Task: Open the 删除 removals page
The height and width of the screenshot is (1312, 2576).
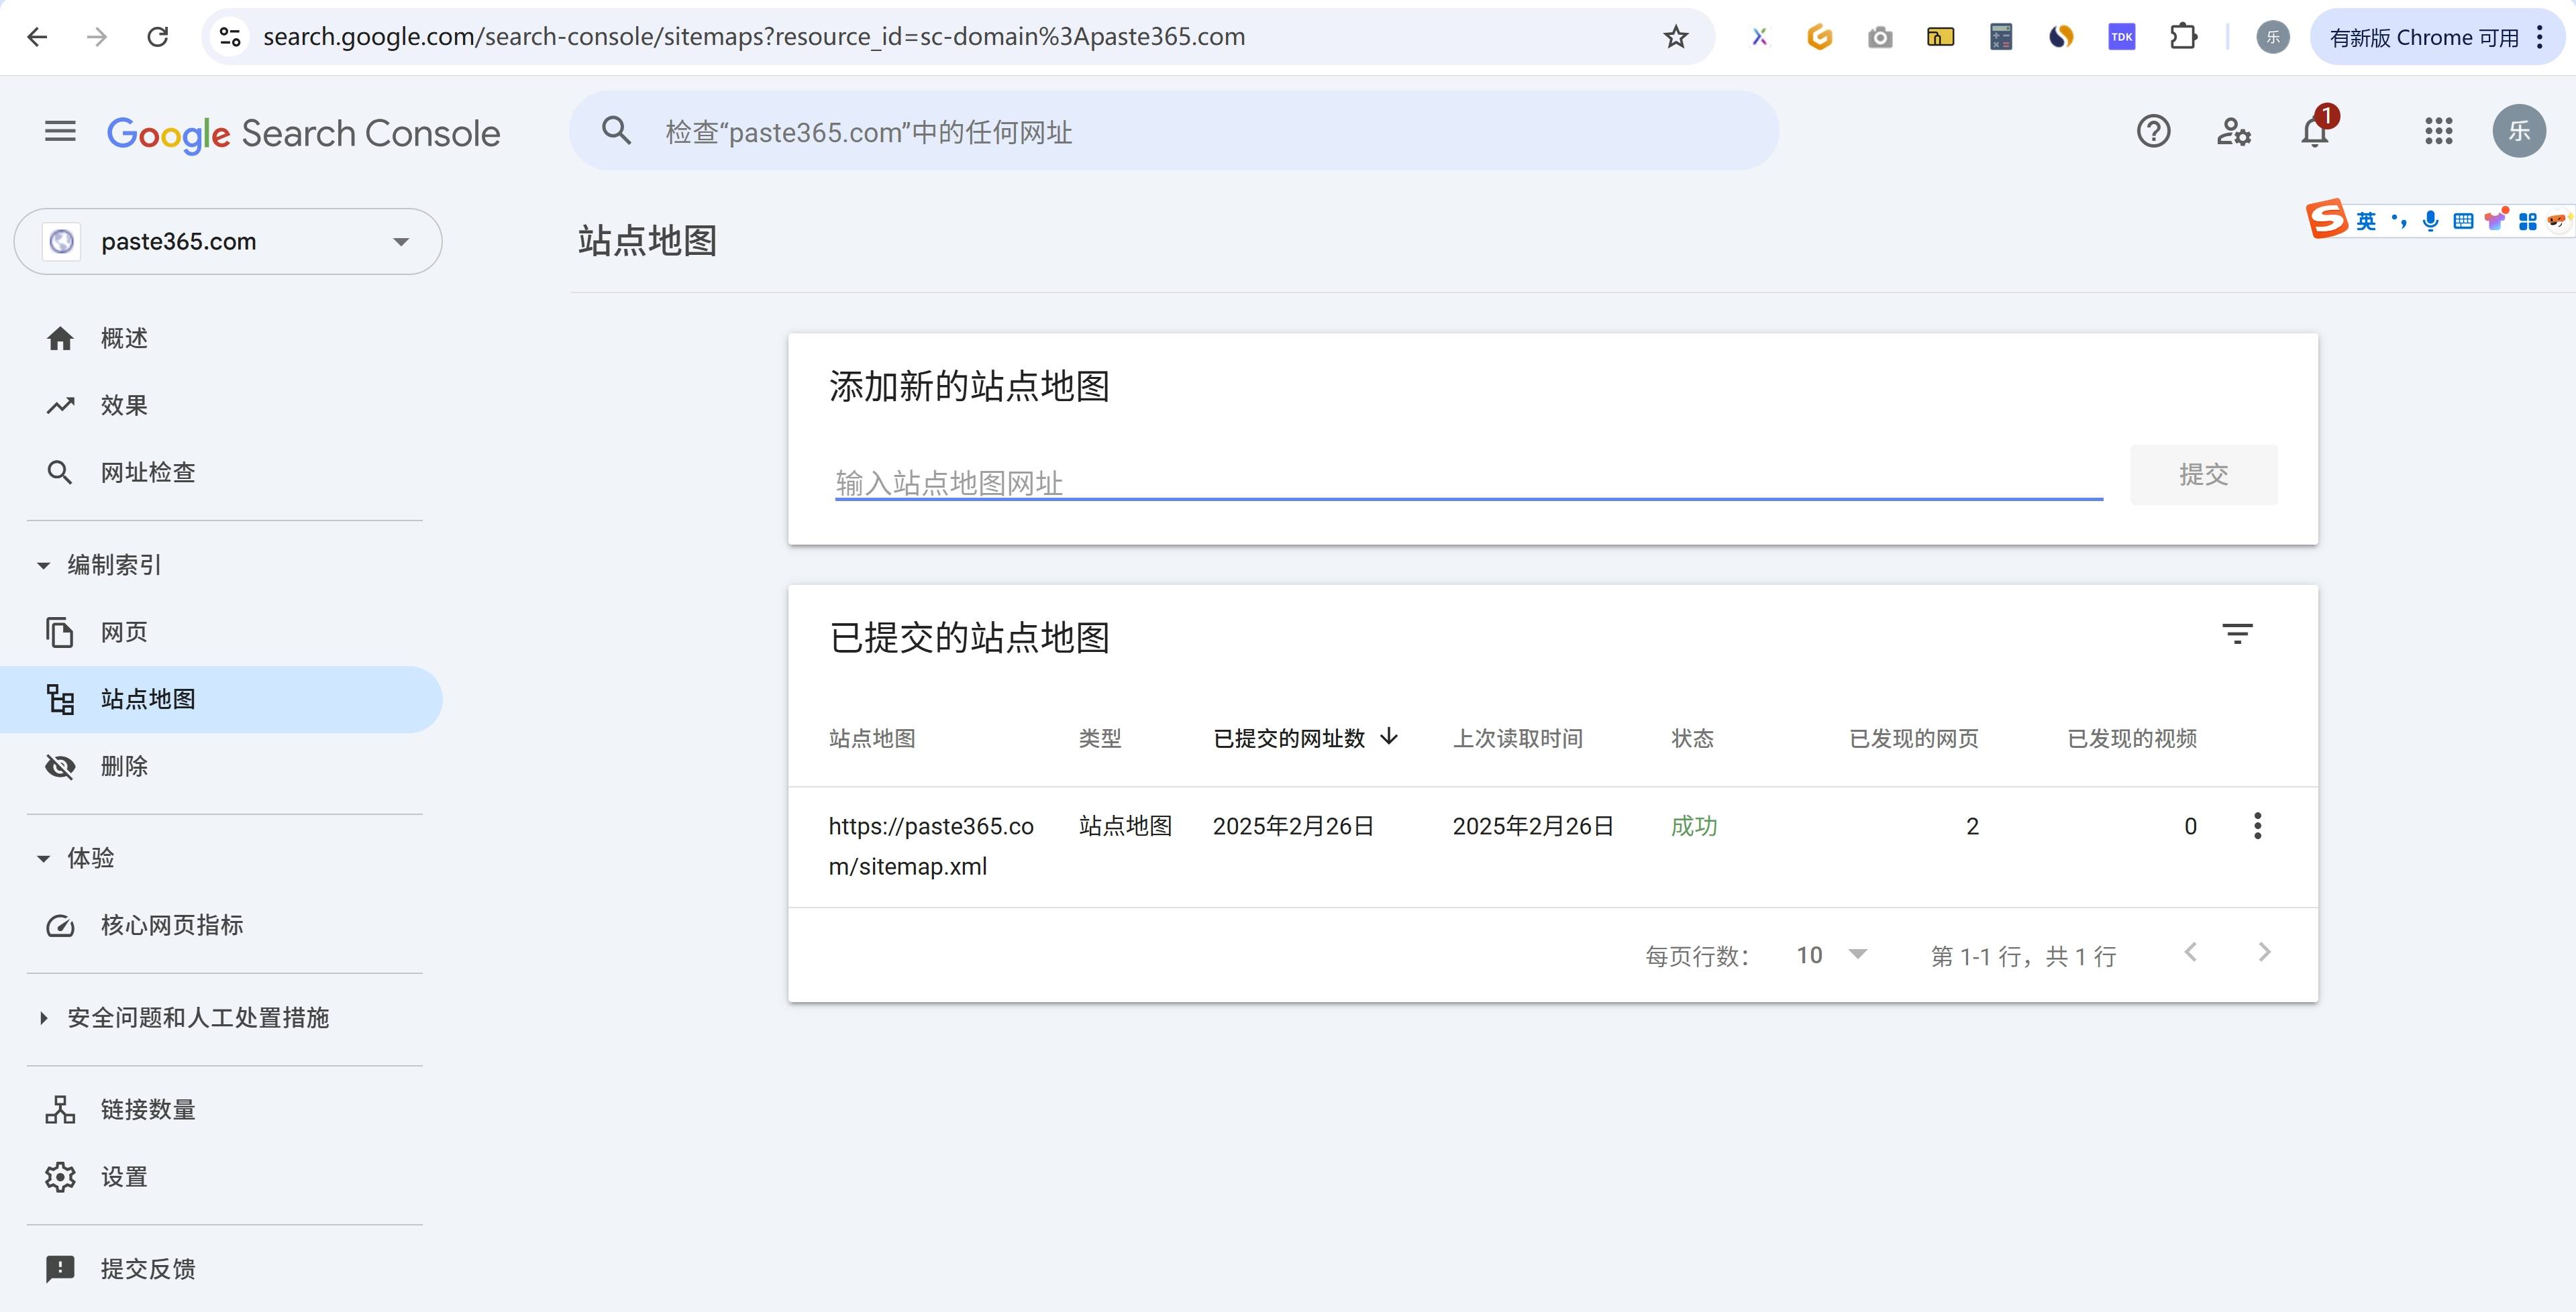Action: click(221, 766)
